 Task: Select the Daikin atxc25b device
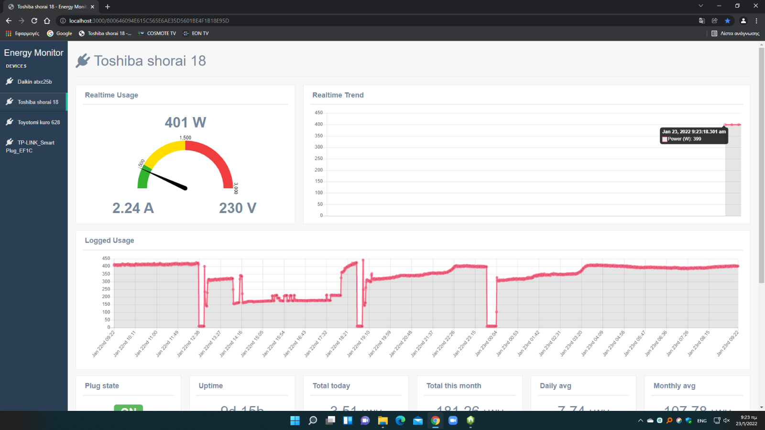click(33, 82)
